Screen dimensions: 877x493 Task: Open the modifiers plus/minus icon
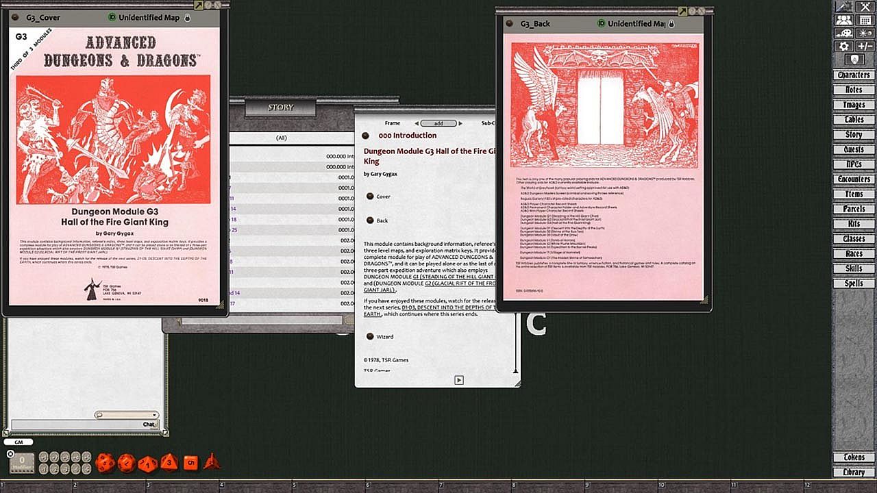865,47
